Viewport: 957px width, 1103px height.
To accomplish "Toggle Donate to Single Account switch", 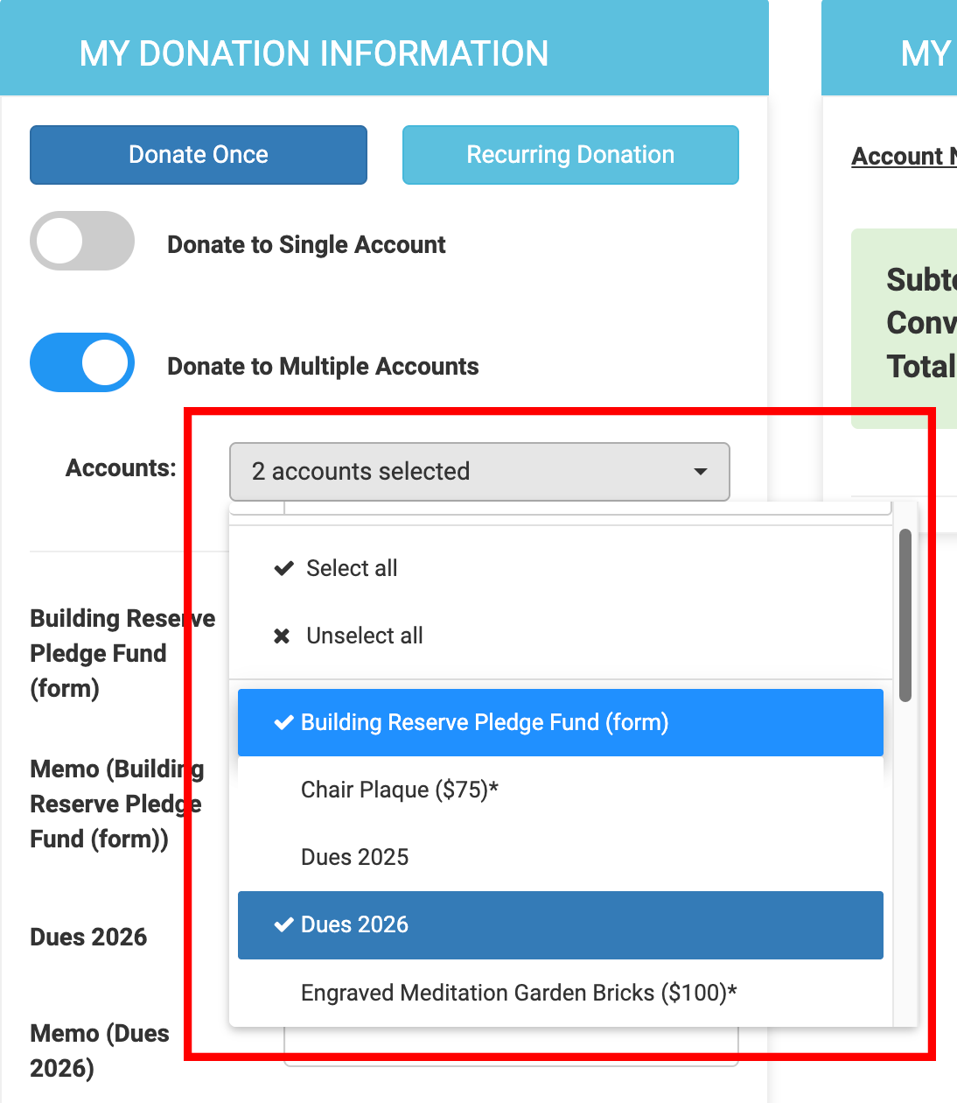I will pyautogui.click(x=82, y=241).
